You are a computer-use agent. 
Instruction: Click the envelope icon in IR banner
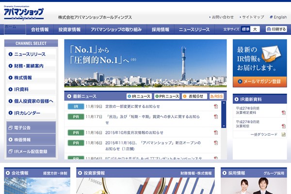[x=271, y=54]
